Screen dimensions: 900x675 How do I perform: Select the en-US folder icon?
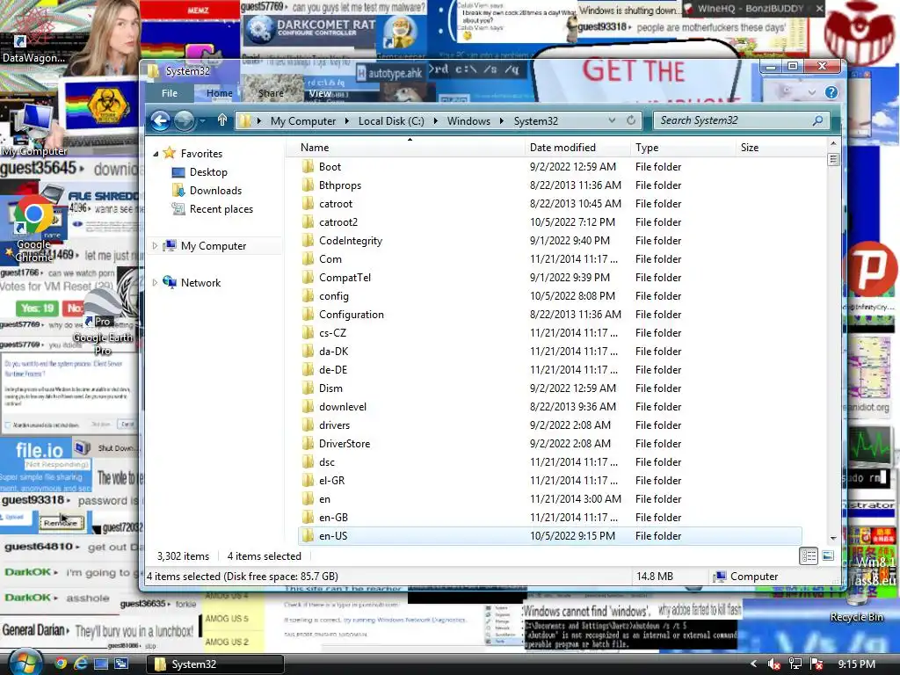tap(308, 535)
